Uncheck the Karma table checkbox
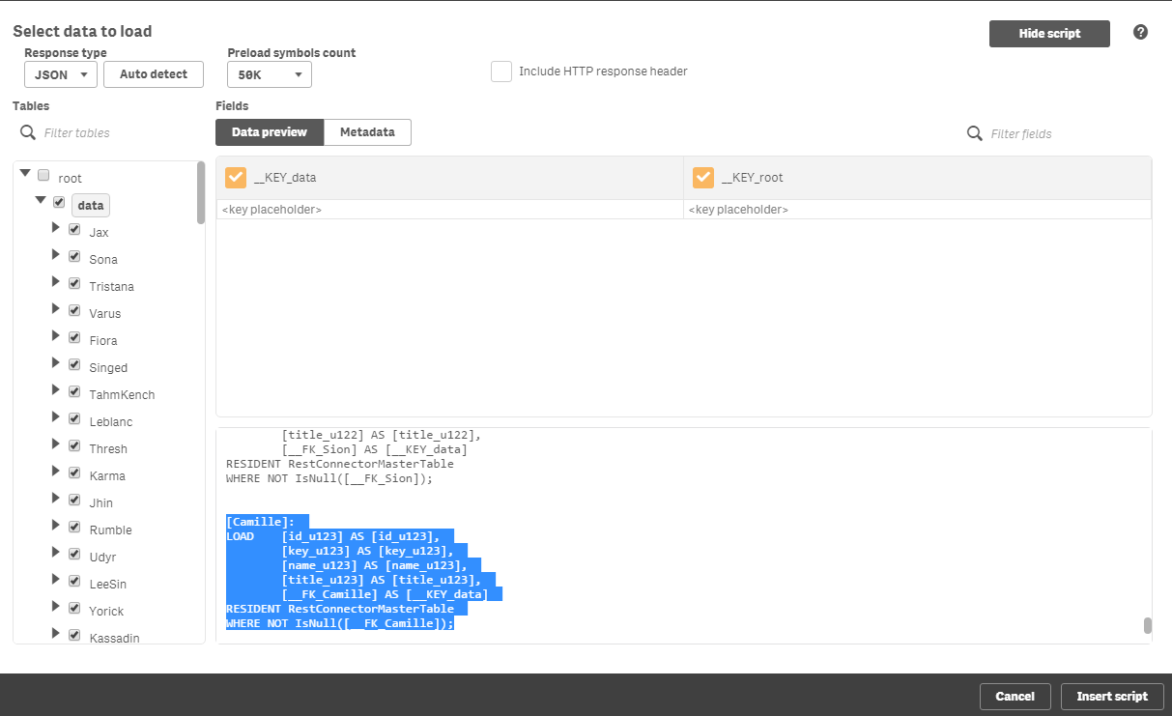This screenshot has width=1172, height=716. tap(74, 473)
